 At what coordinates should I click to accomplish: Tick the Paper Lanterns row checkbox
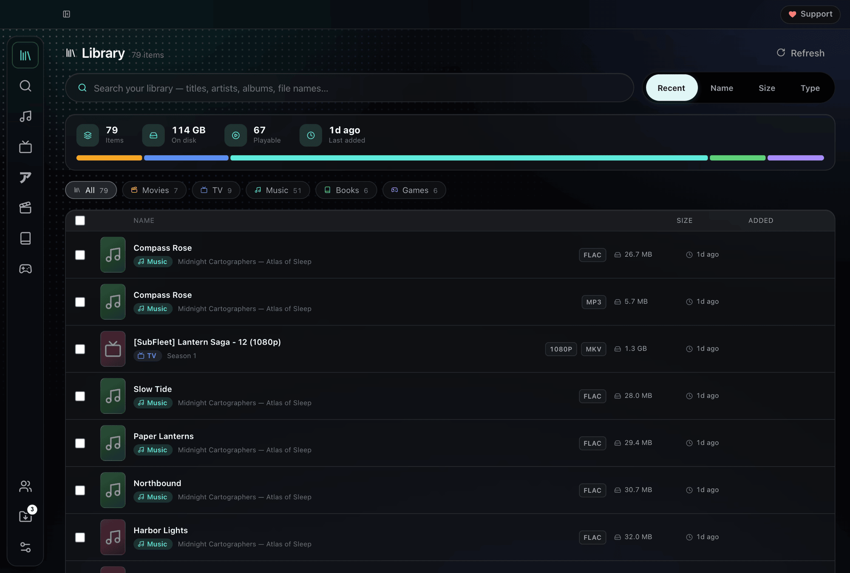80,443
